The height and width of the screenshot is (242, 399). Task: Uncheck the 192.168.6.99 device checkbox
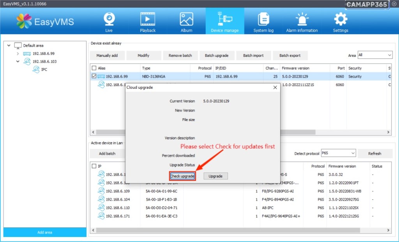point(94,77)
